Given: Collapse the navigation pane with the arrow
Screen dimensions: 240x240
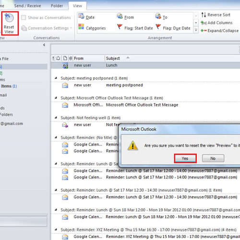Looking at the screenshot, I should pyautogui.click(x=44, y=45).
